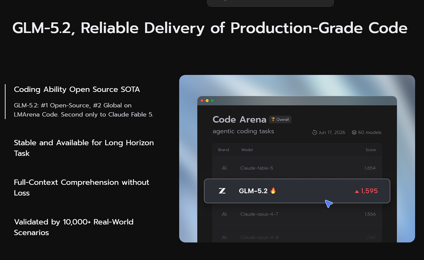Click the red dot in the mock window titlebar
The height and width of the screenshot is (260, 424).
coord(202,101)
